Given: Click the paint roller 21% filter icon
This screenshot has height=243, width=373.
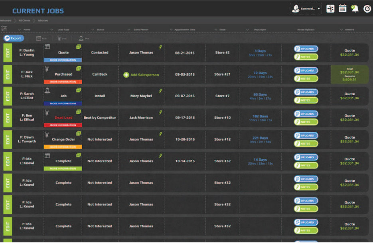Looking at the screenshot, I should [x=59, y=38].
